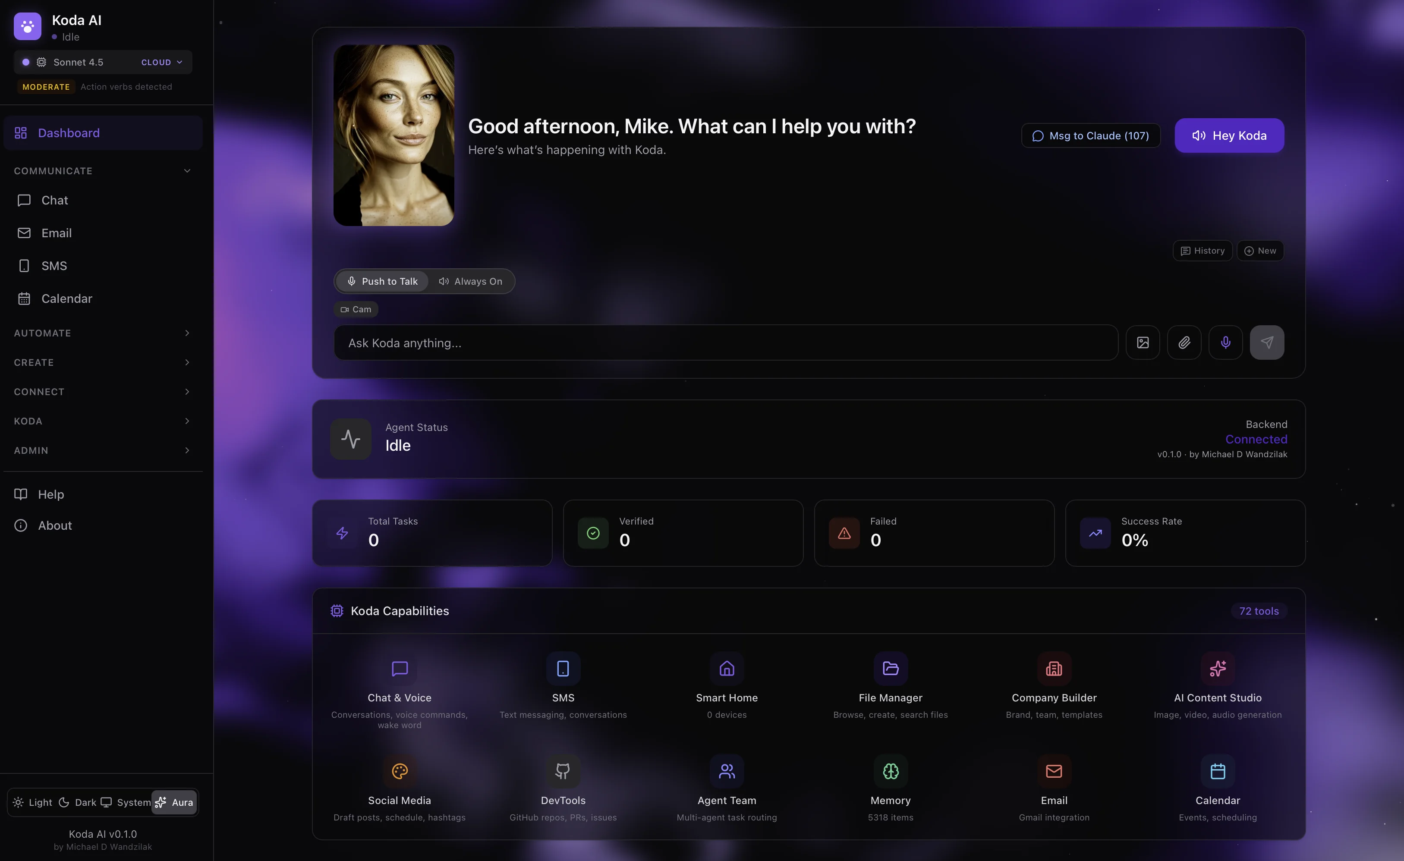The image size is (1404, 861).
Task: Enable Push to Talk mode
Action: (x=382, y=282)
